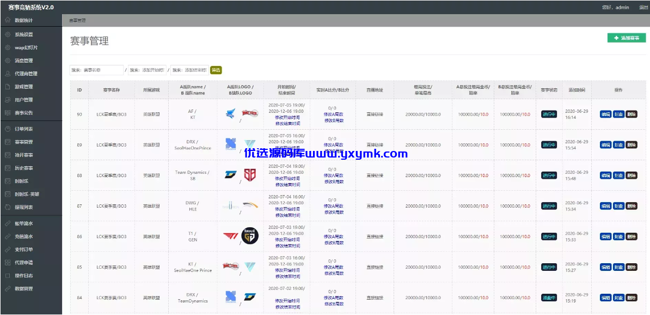Click the 进行中 status badge for match 90

(x=549, y=114)
